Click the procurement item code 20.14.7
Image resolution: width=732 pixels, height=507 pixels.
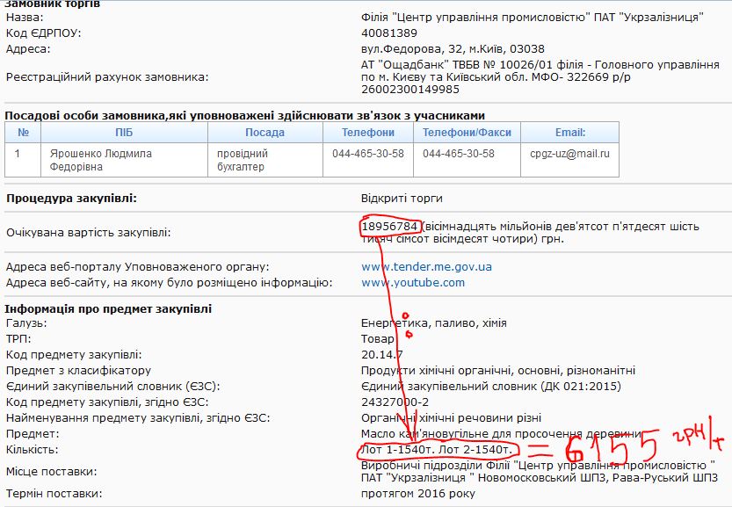coord(381,355)
